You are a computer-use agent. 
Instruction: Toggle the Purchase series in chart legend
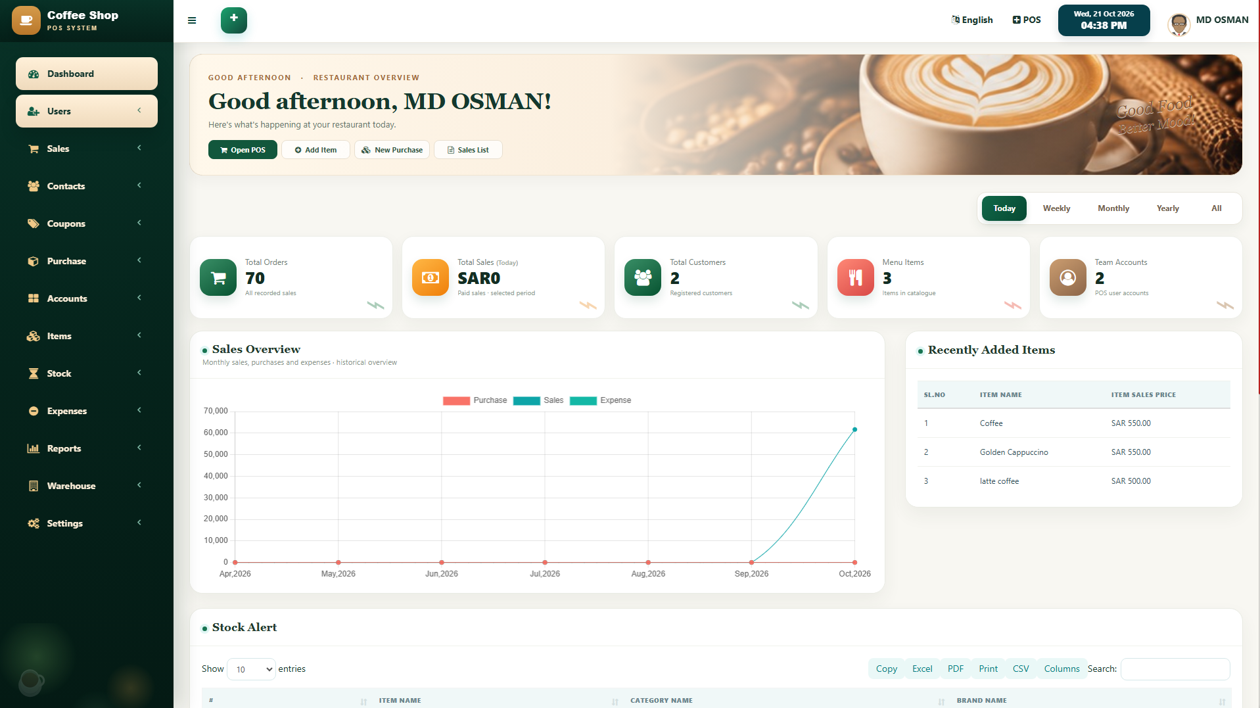point(475,400)
